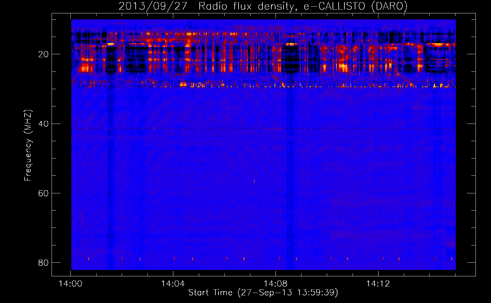Click the 'Start Time (27-Sep-13 13:59:39)' label
491x303 pixels.
263,293
